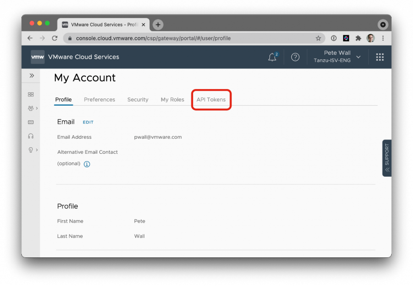The height and width of the screenshot is (286, 413).
Task: Open notifications bell icon
Action: (x=273, y=57)
